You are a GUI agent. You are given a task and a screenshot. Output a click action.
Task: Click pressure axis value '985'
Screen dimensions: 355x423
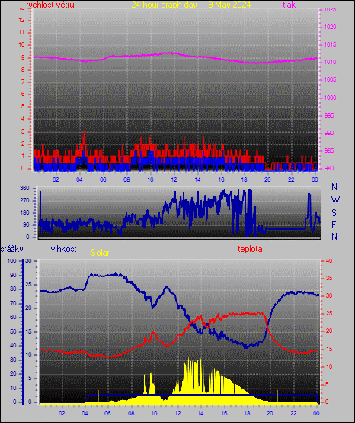click(329, 150)
